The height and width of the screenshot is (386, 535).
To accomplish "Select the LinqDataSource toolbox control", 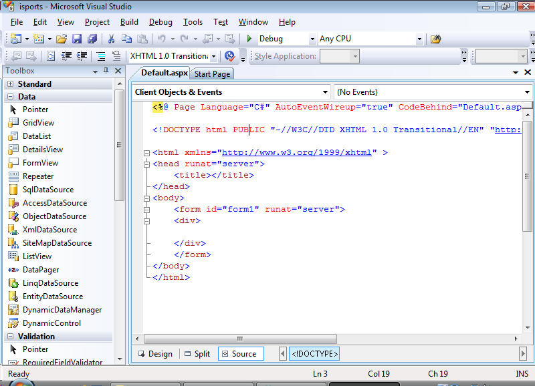I will point(50,283).
